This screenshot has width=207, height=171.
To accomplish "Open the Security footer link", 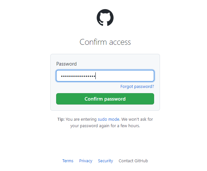I will click(105, 161).
